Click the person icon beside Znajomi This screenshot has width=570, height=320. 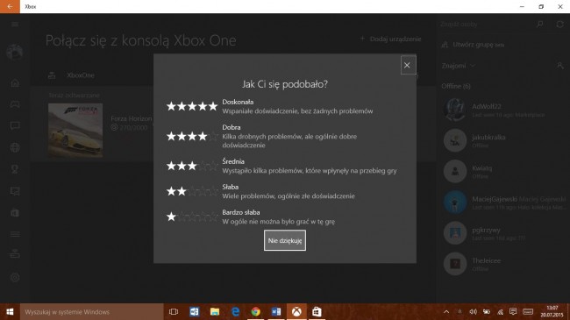(559, 66)
